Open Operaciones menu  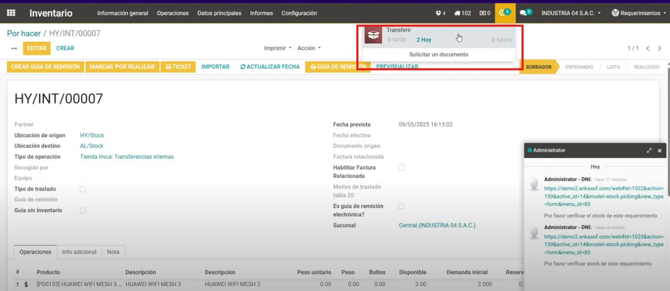tap(173, 13)
